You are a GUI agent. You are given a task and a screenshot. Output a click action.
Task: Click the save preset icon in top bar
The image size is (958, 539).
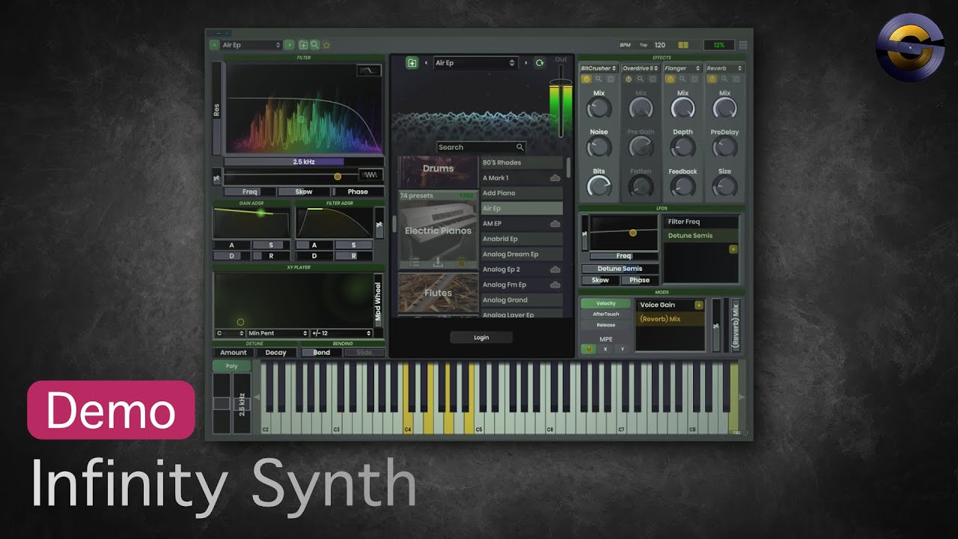click(303, 45)
